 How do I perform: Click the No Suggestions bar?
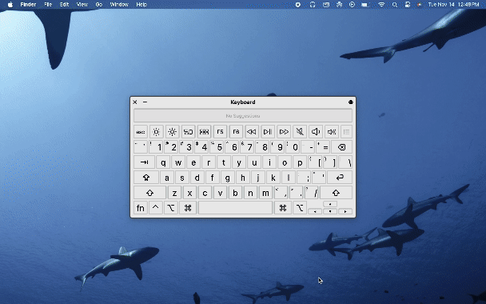click(243, 116)
